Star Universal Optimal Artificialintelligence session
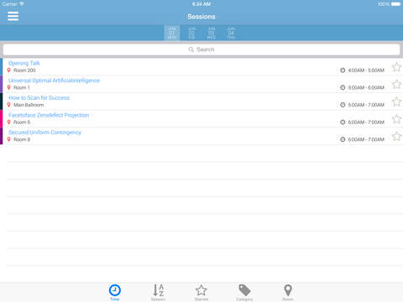Screen dimensions: 403x302 [x=396, y=84]
